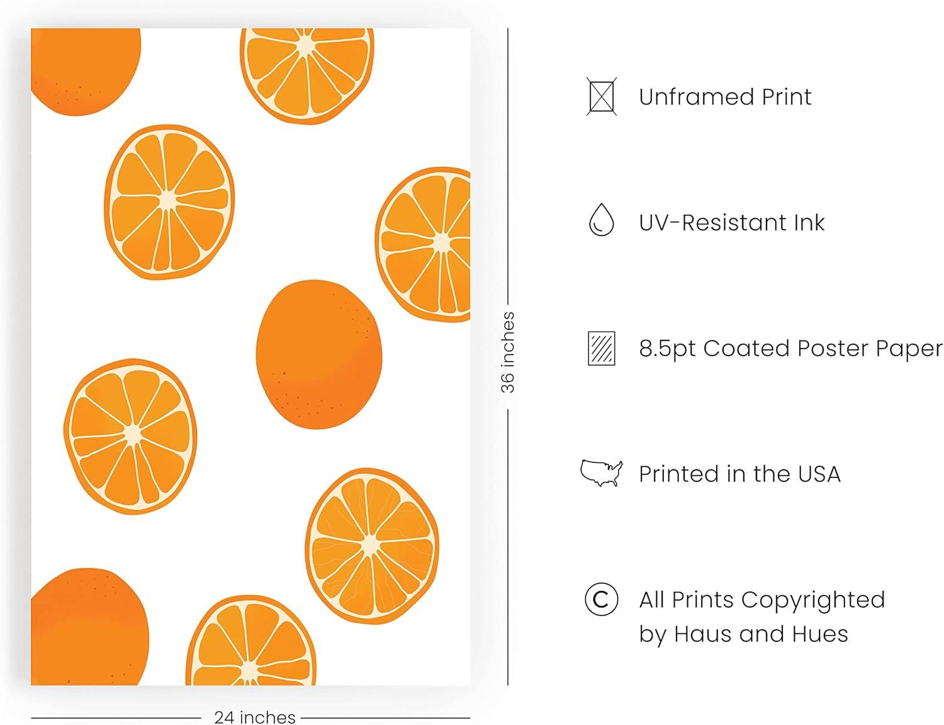Screen dimensions: 944x725
Task: Click the 24 inches width label
Action: click(255, 717)
